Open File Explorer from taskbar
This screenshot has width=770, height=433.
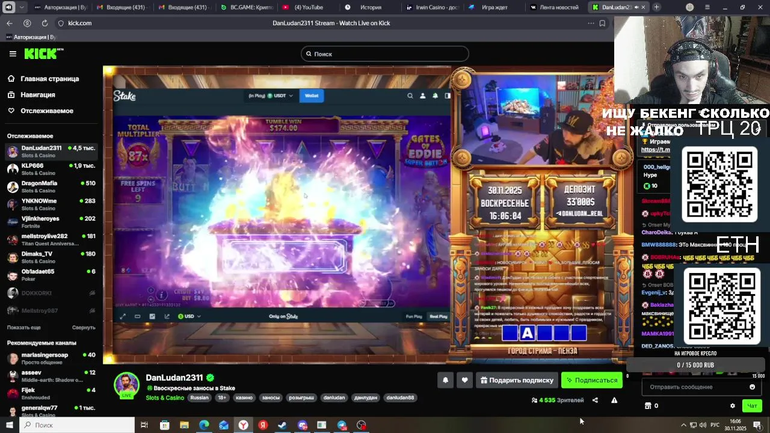(x=184, y=425)
